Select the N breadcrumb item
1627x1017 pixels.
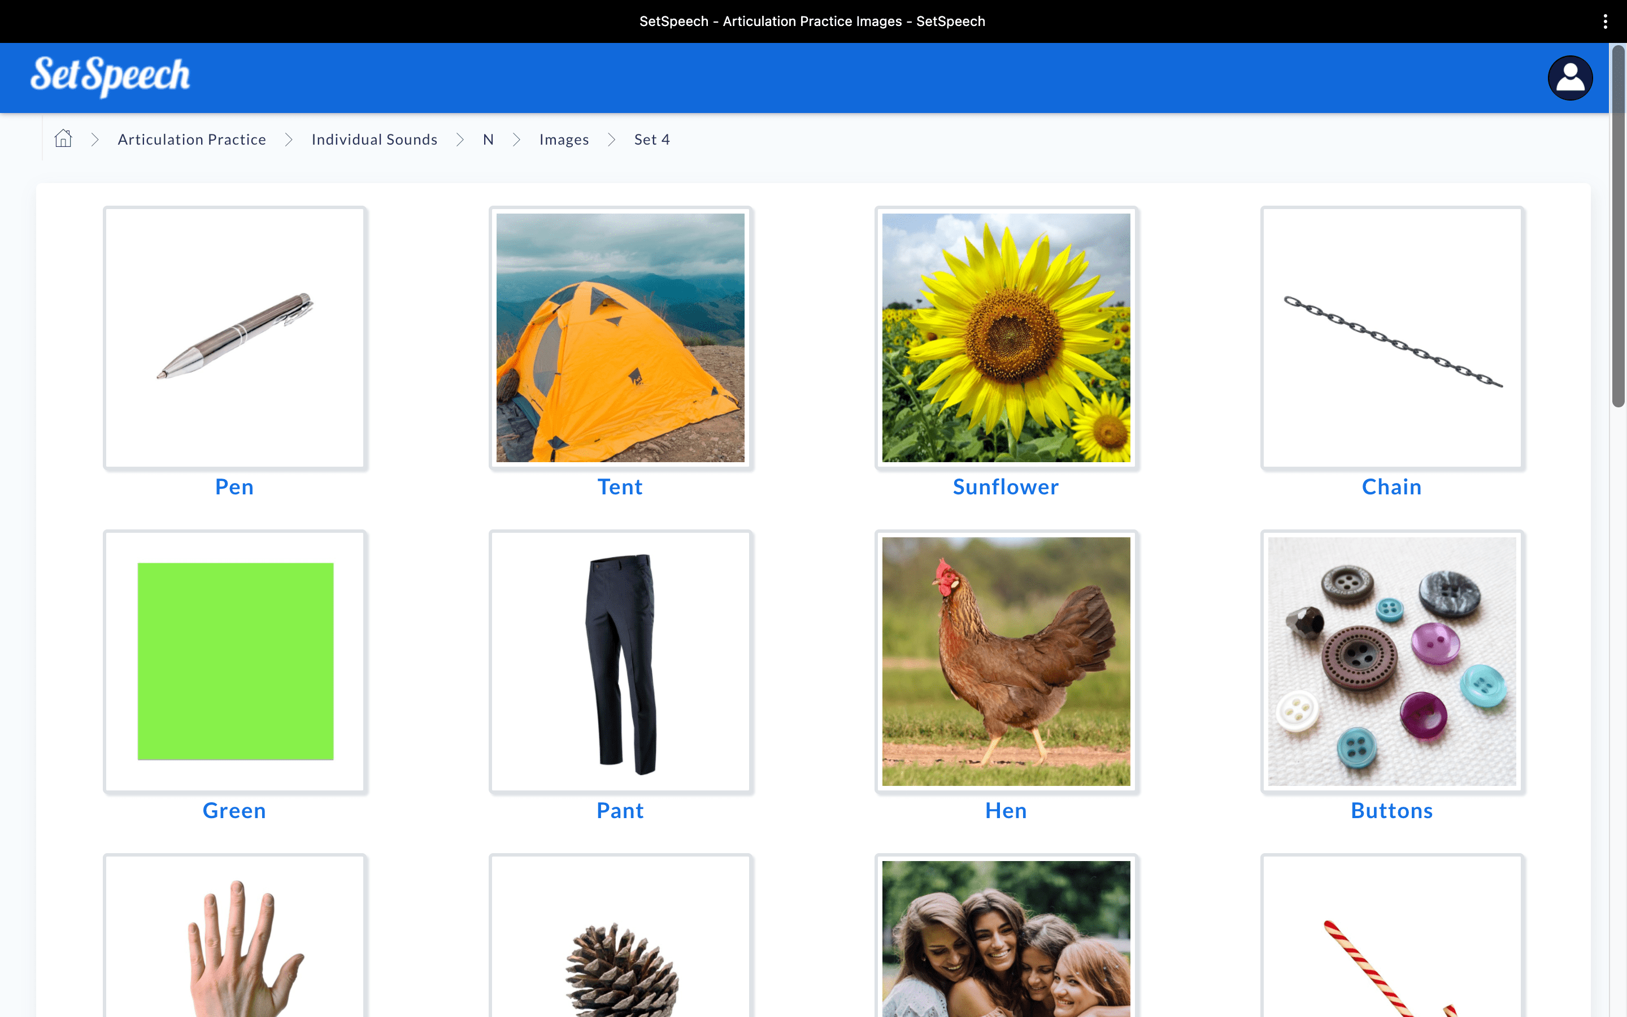488,139
